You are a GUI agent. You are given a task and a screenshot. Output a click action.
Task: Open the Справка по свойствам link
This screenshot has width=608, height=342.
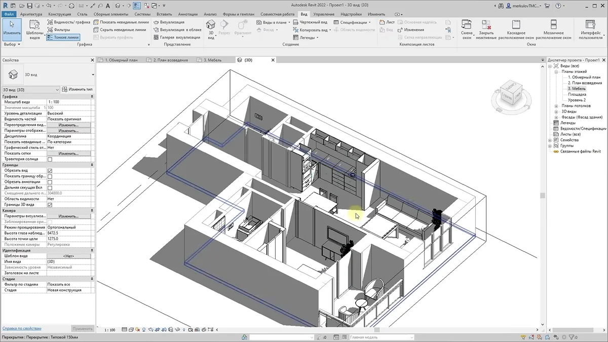[x=22, y=329]
